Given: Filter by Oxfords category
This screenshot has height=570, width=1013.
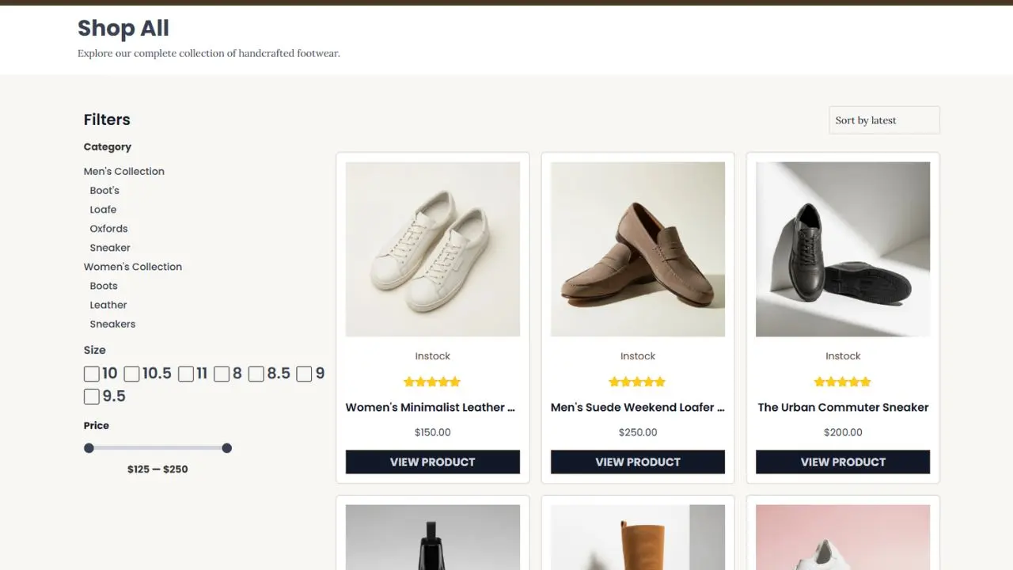Looking at the screenshot, I should pos(108,229).
